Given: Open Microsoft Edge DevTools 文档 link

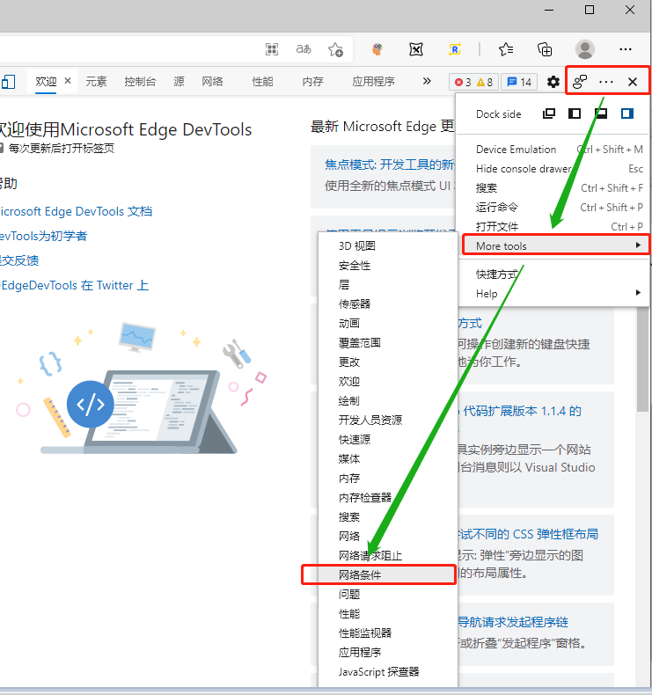Looking at the screenshot, I should click(x=76, y=211).
